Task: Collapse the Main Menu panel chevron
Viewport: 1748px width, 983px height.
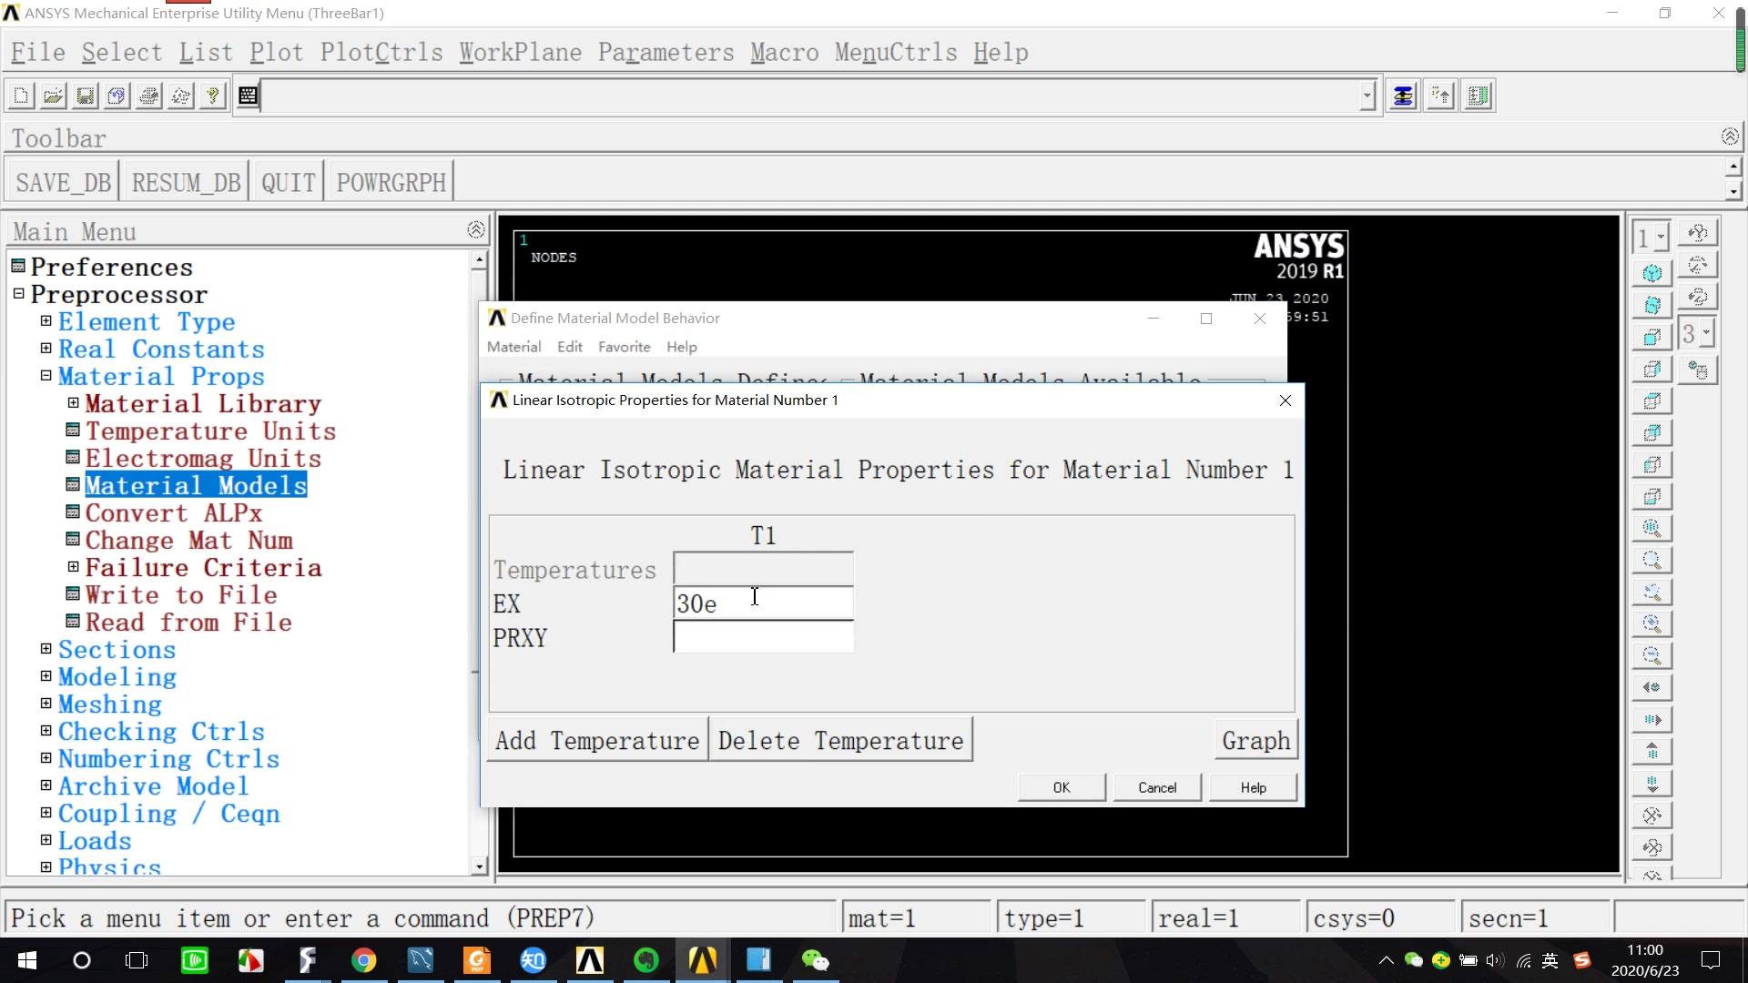Action: (475, 229)
